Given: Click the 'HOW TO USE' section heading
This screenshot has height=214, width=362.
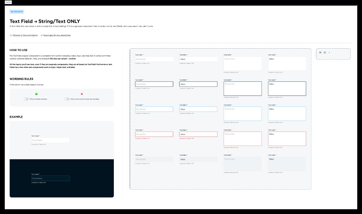Looking at the screenshot, I should point(18,50).
